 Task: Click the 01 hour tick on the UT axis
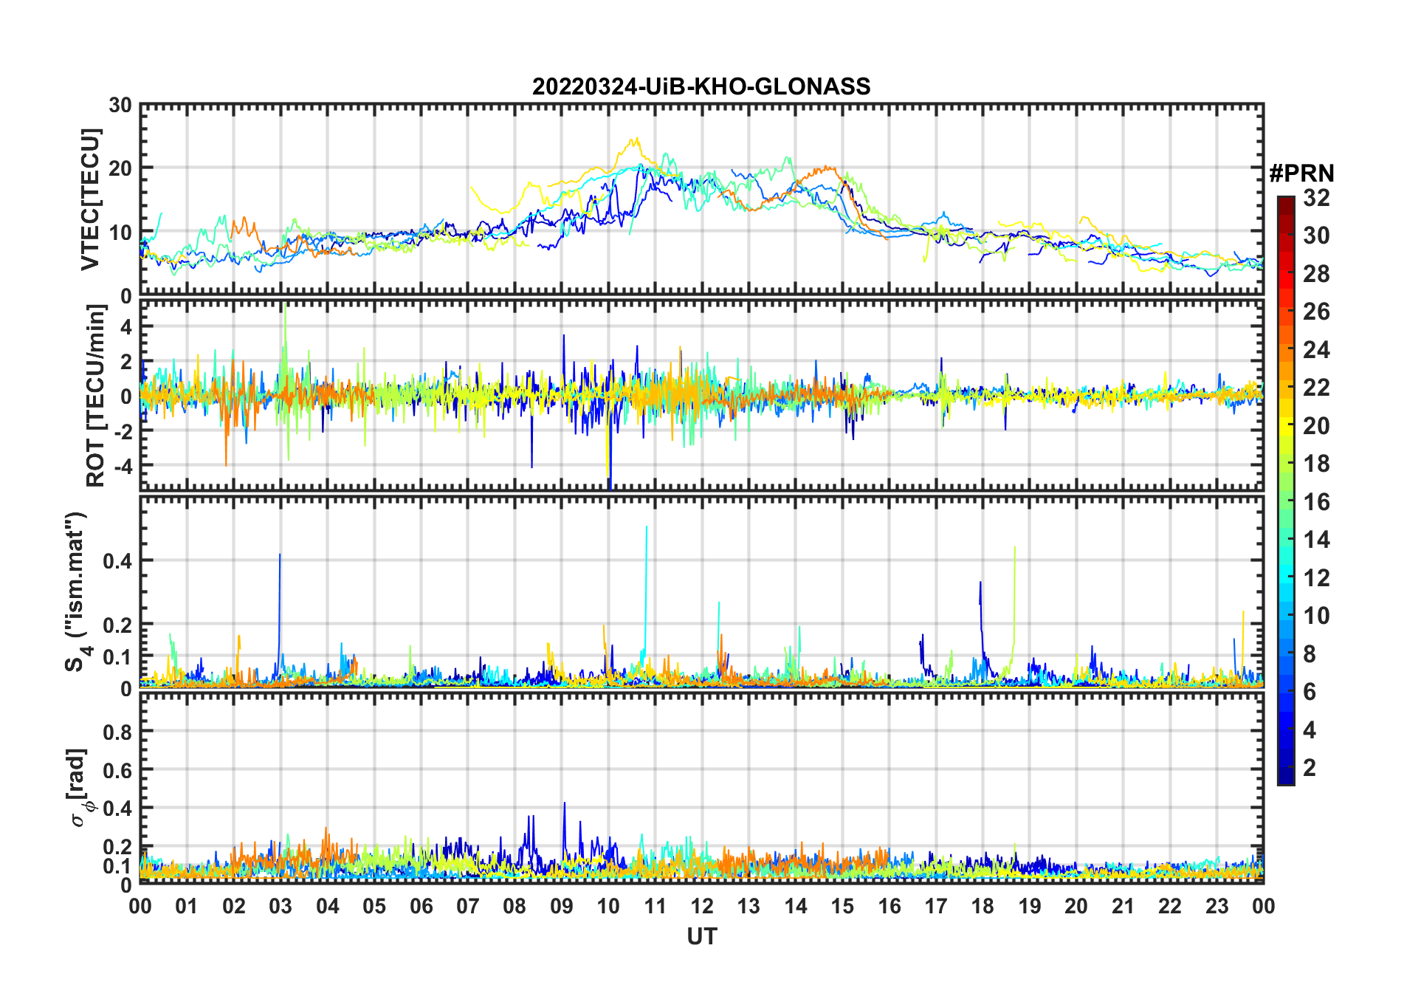tap(187, 906)
